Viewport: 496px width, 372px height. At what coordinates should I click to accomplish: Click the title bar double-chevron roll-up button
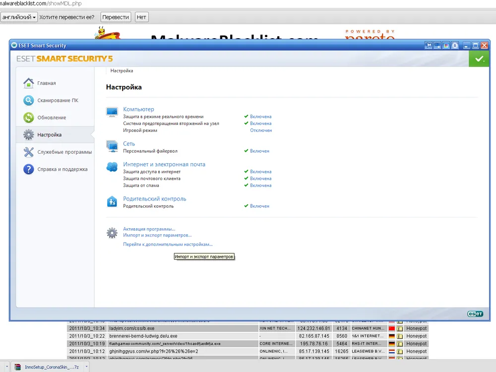tap(455, 46)
